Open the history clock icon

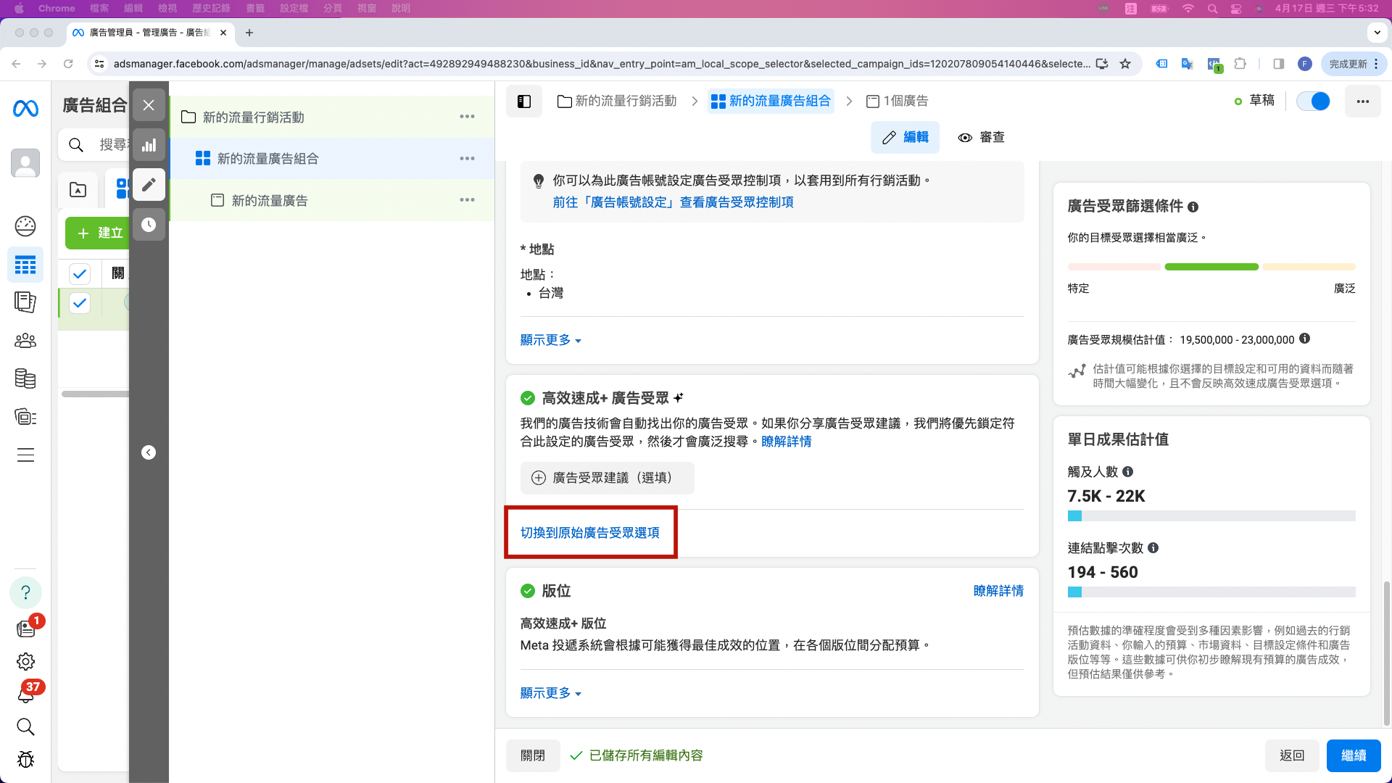click(149, 225)
